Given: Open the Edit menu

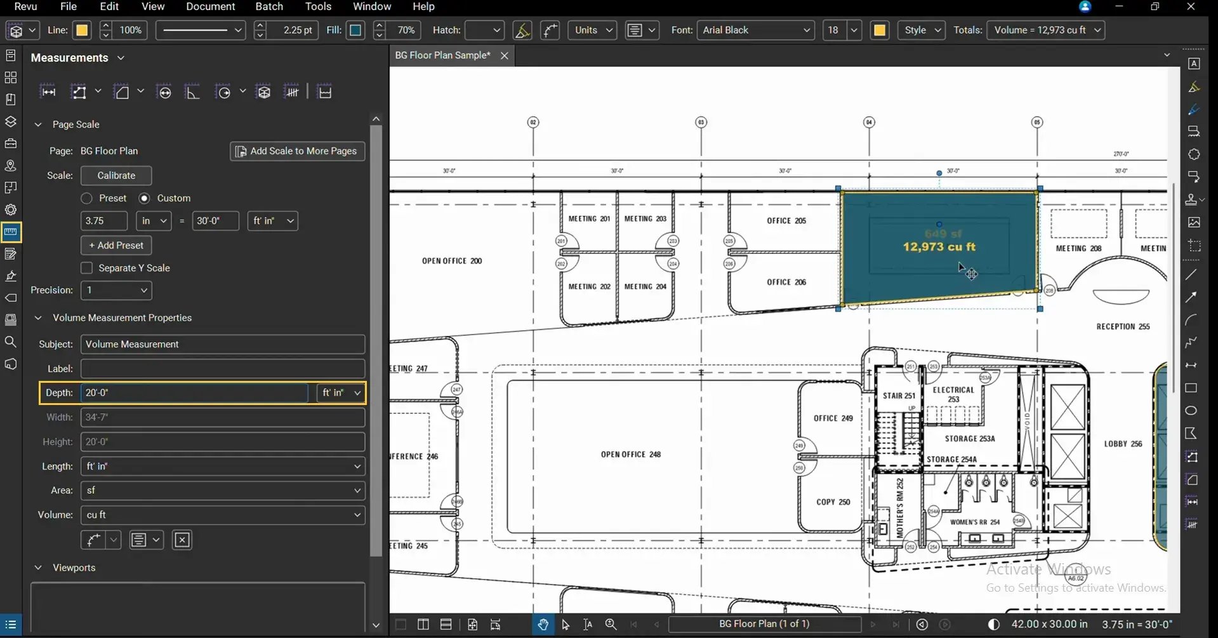Looking at the screenshot, I should [109, 6].
